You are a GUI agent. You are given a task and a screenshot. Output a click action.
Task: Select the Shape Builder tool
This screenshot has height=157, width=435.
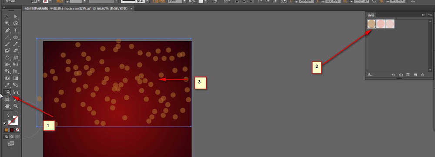7,71
